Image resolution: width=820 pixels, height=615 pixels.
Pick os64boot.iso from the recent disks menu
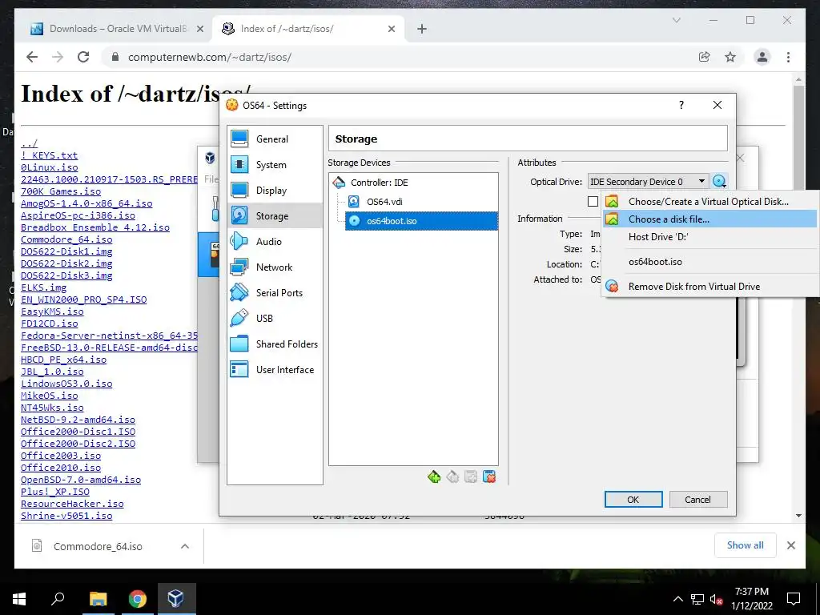tap(710, 262)
